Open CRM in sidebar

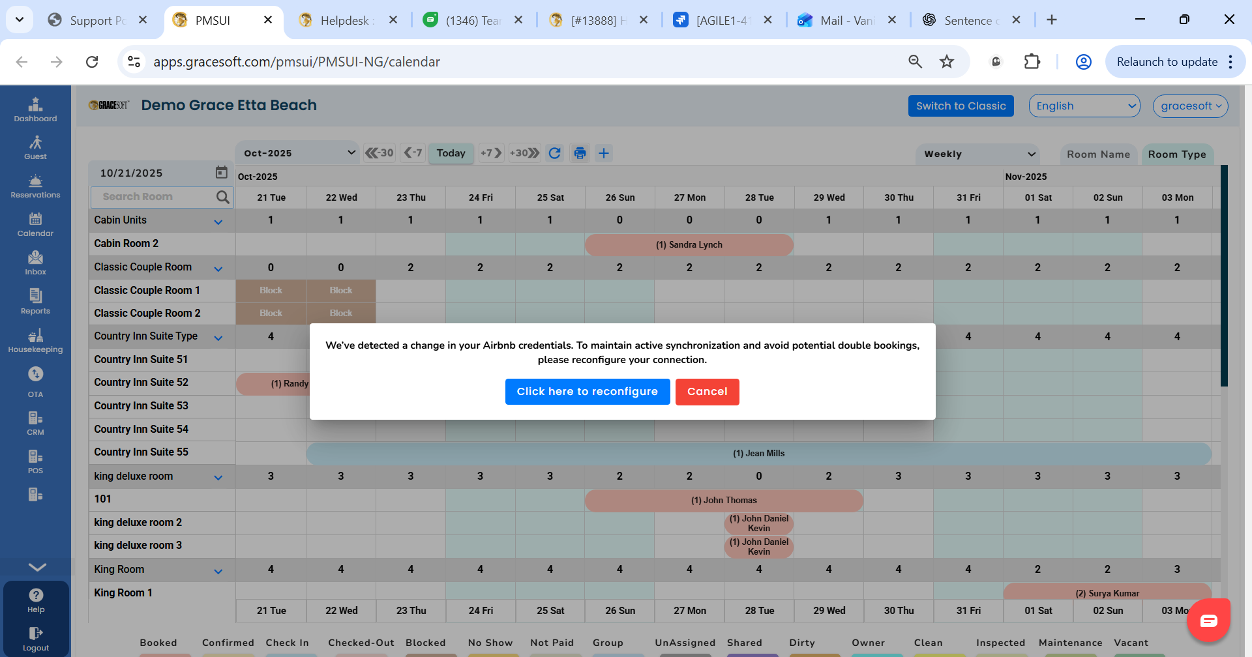pyautogui.click(x=35, y=423)
